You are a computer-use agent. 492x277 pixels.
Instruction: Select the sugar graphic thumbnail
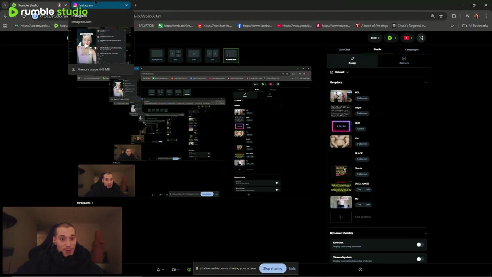pos(341,111)
